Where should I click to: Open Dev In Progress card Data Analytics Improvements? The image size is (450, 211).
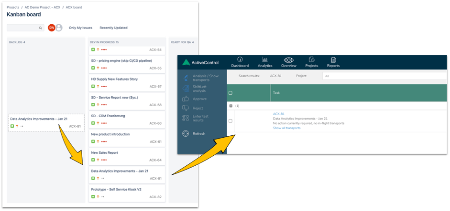[127, 175]
